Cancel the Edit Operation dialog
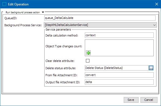Screen dimensions: 161x106 [x=149, y=100]
